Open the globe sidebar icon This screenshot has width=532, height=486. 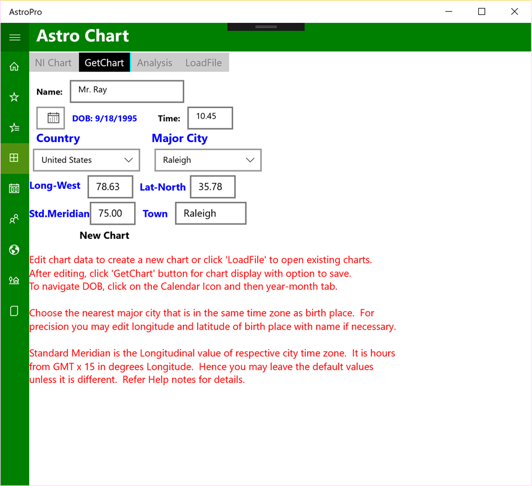(x=14, y=249)
